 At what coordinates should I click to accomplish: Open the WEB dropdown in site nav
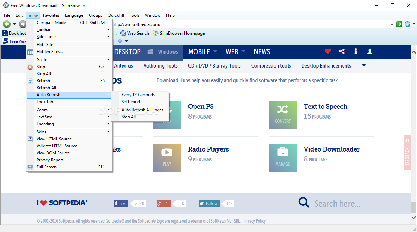pos(243,51)
